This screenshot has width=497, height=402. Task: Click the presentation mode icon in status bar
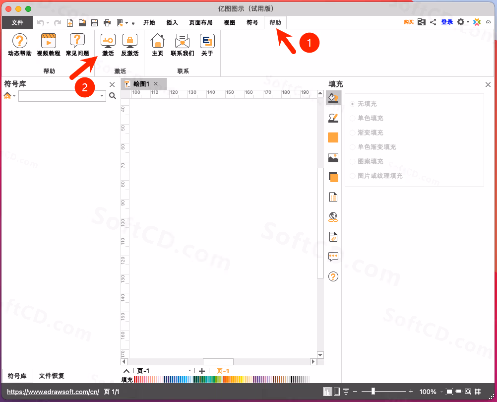[x=346, y=392]
